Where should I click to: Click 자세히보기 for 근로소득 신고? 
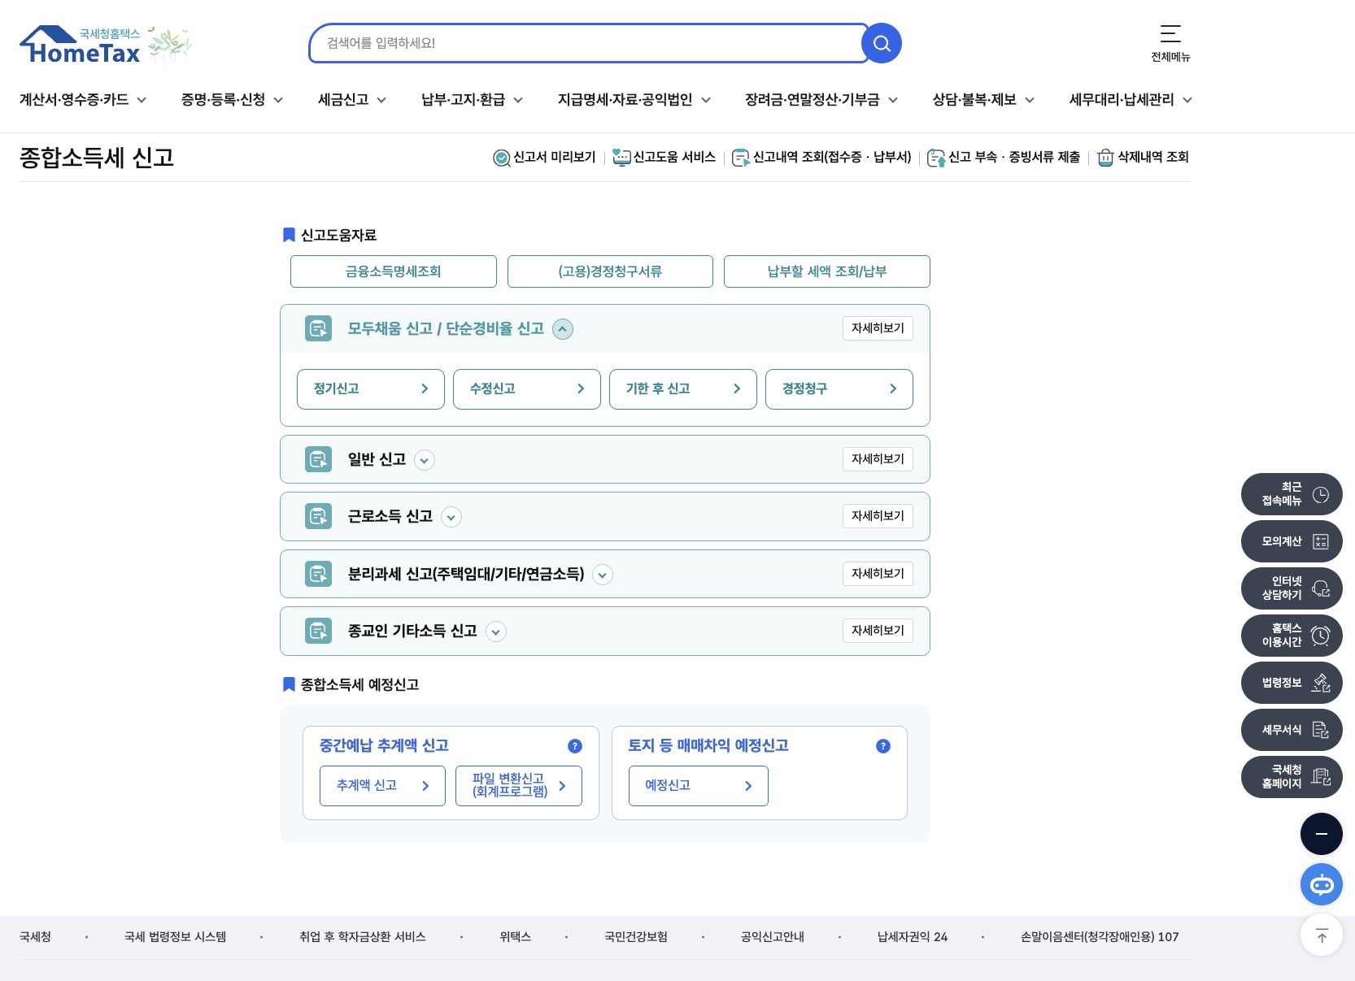coord(878,516)
